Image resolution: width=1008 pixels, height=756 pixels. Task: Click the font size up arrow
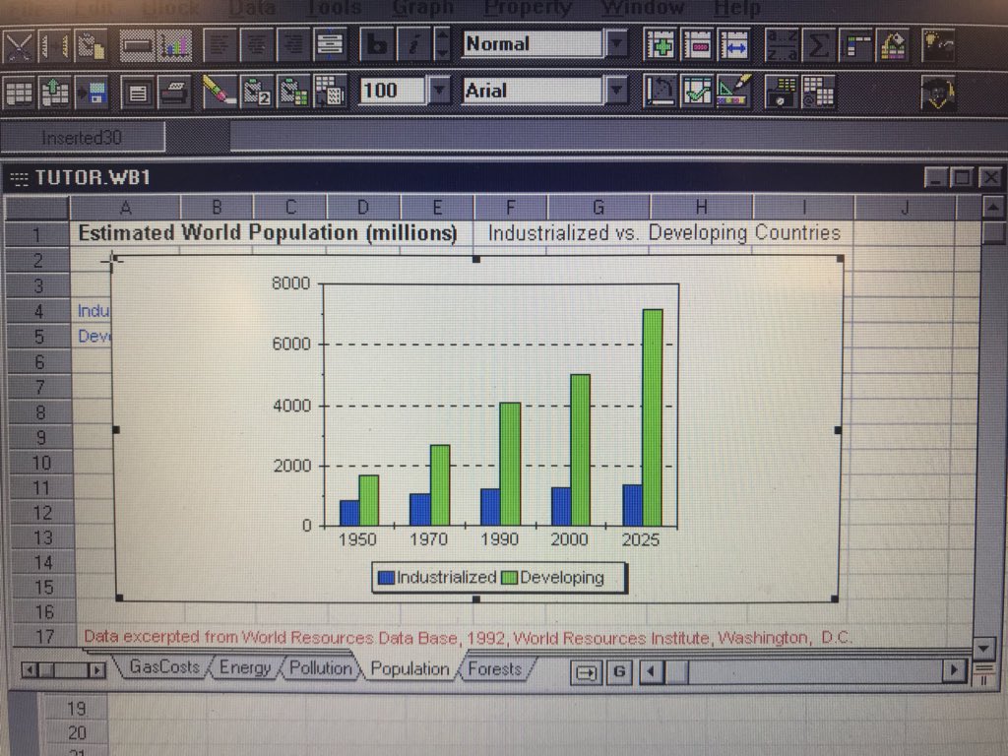point(442,36)
